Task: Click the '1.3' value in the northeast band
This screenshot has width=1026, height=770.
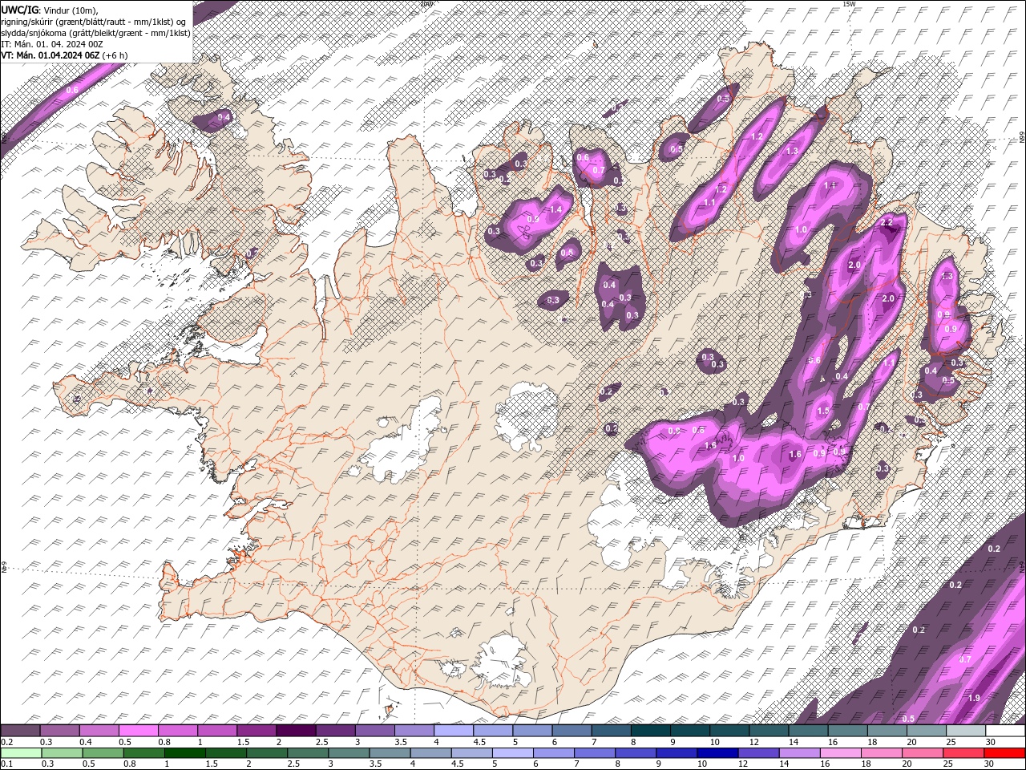Action: 793,151
